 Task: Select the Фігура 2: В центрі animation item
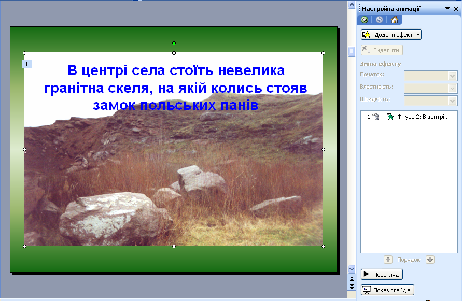click(x=409, y=117)
